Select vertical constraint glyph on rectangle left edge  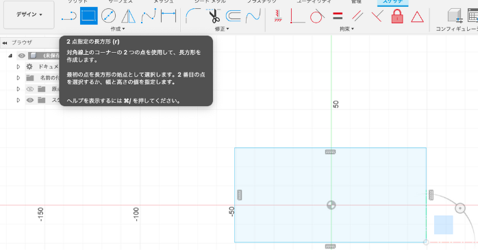tap(240, 195)
